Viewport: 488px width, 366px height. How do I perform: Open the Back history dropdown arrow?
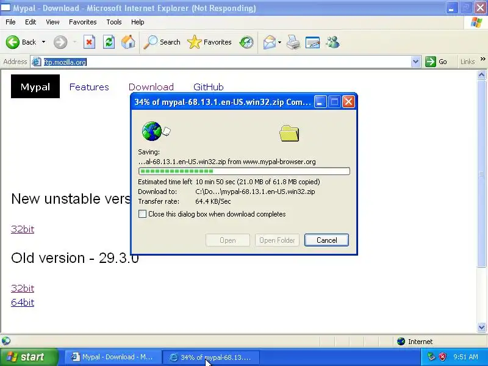(43, 42)
